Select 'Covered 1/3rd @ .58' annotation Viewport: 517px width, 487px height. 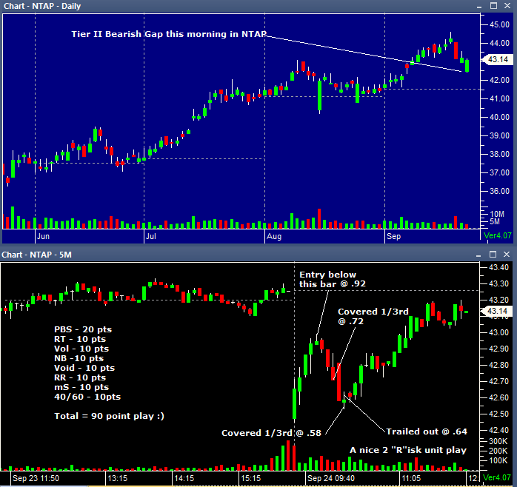pyautogui.click(x=271, y=433)
